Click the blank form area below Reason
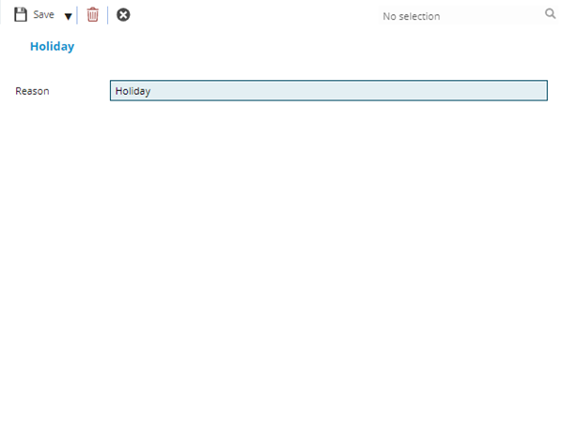The height and width of the screenshot is (433, 564). click(282, 263)
